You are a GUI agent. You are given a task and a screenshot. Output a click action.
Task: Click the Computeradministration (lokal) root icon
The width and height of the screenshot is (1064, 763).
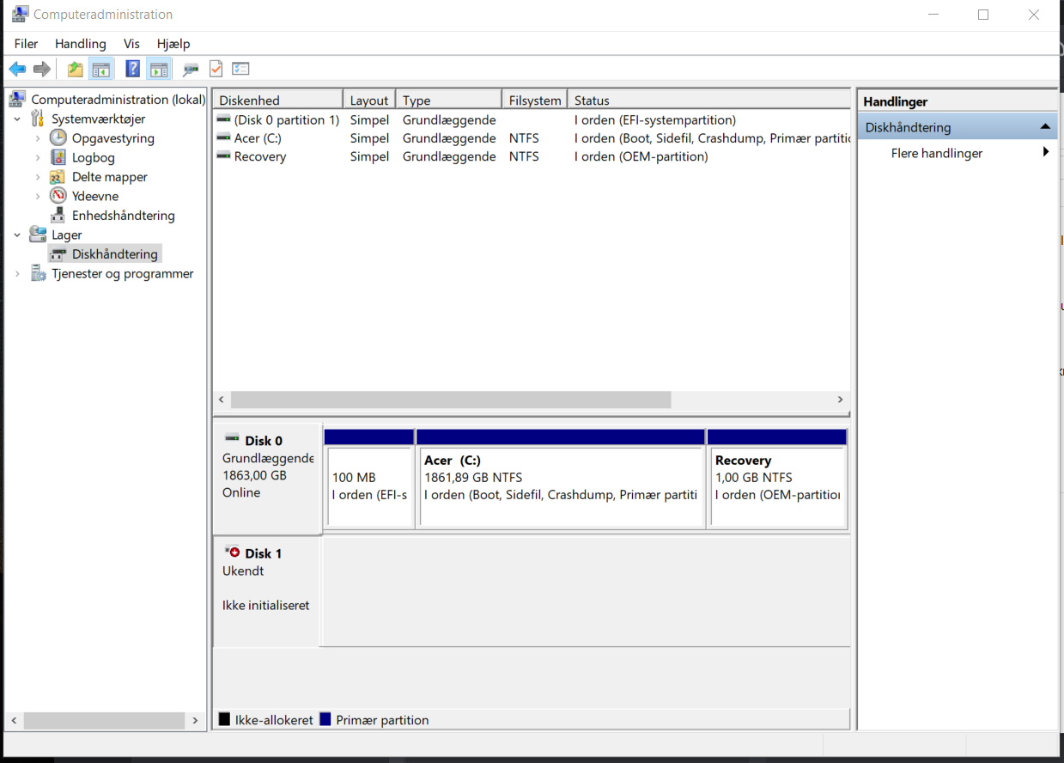point(17,99)
